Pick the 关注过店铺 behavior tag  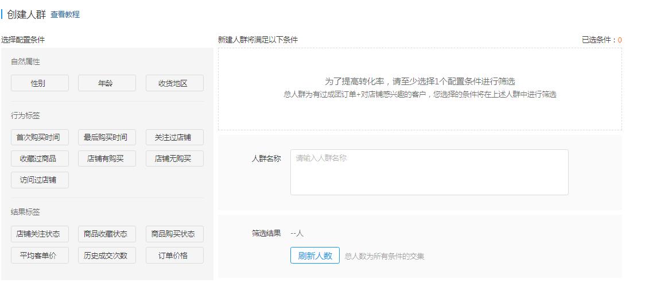[174, 137]
